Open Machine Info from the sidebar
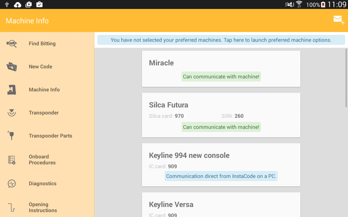Viewport: 348px width, 217px height. (x=44, y=90)
